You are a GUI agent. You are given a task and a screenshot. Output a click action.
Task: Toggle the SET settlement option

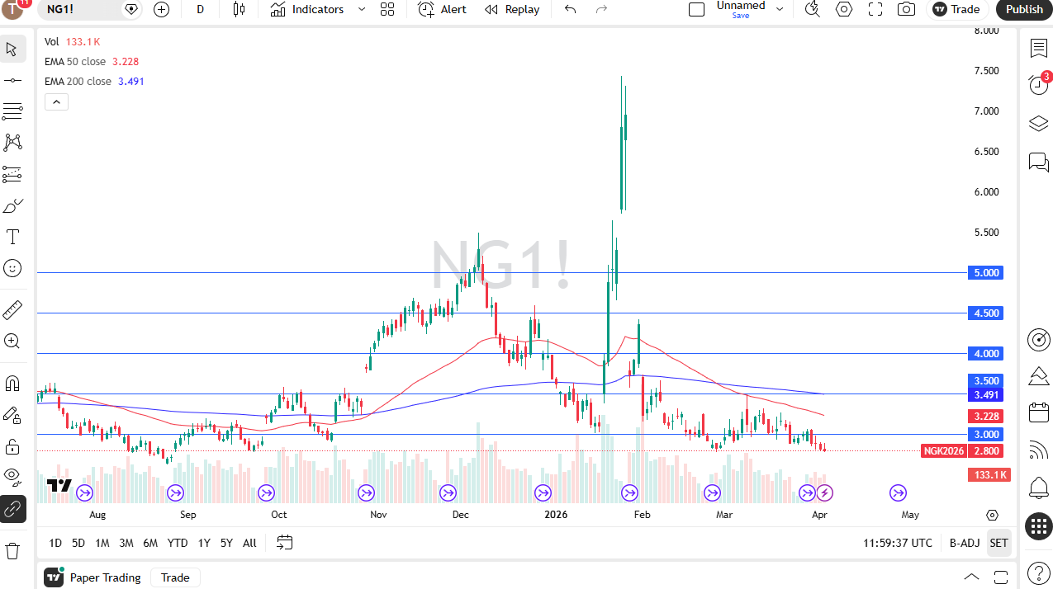pyautogui.click(x=999, y=543)
